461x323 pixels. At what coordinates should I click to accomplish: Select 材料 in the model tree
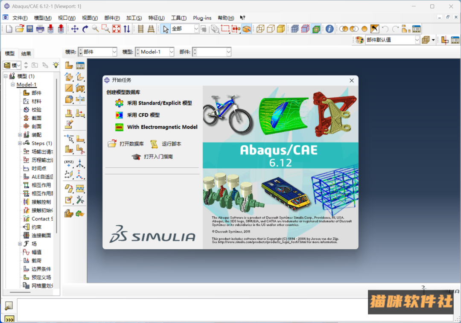click(x=36, y=102)
